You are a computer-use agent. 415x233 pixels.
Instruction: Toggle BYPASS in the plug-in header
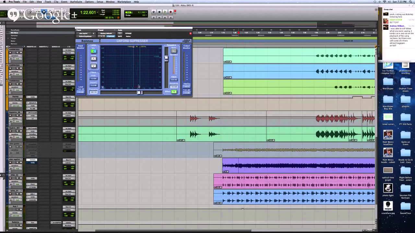pos(128,33)
